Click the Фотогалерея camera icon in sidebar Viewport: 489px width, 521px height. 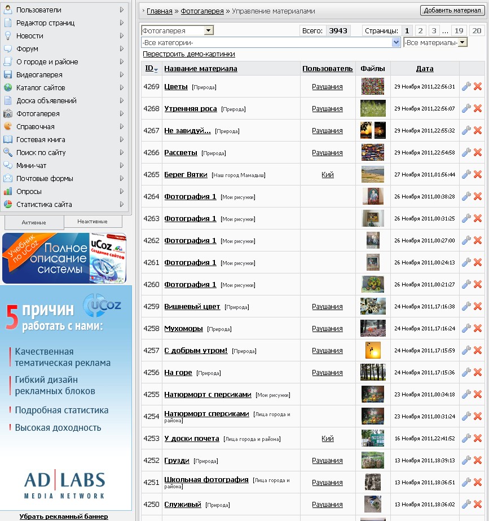(8, 113)
